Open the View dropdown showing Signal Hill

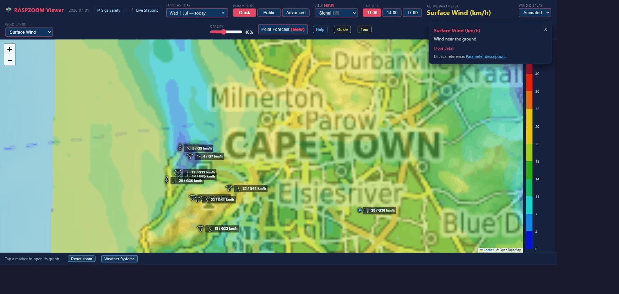(x=336, y=13)
